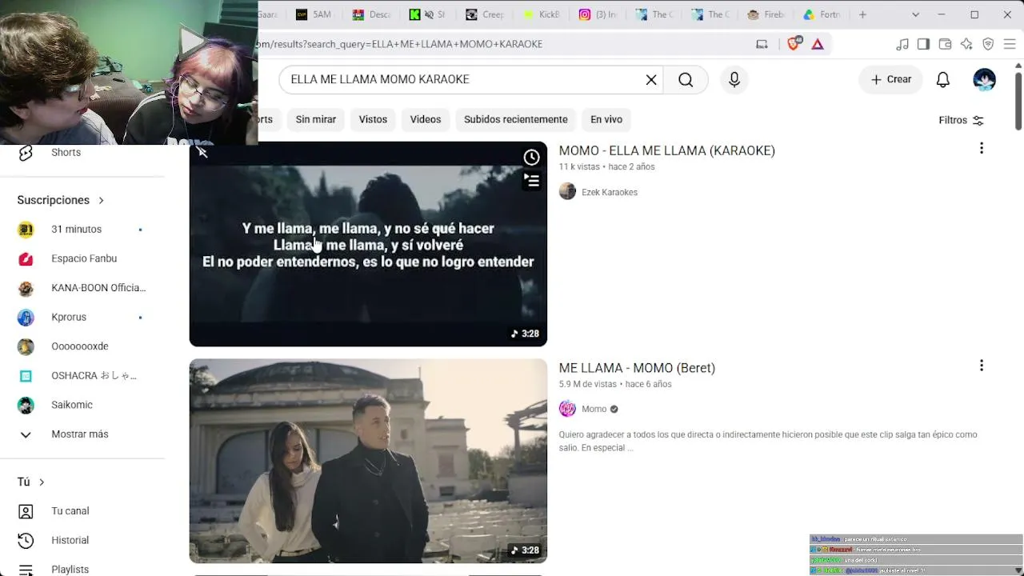The width and height of the screenshot is (1024, 576).
Task: Select the Vistos filter chip
Action: click(x=373, y=119)
